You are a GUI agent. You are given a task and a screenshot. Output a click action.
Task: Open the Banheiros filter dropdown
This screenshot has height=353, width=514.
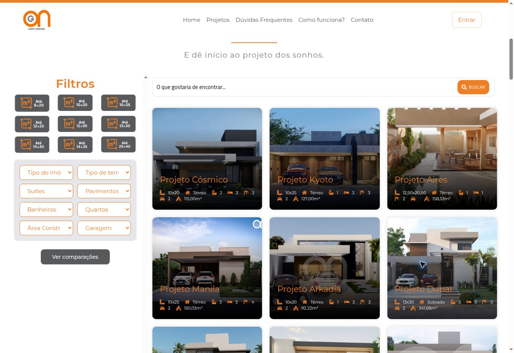pos(46,209)
